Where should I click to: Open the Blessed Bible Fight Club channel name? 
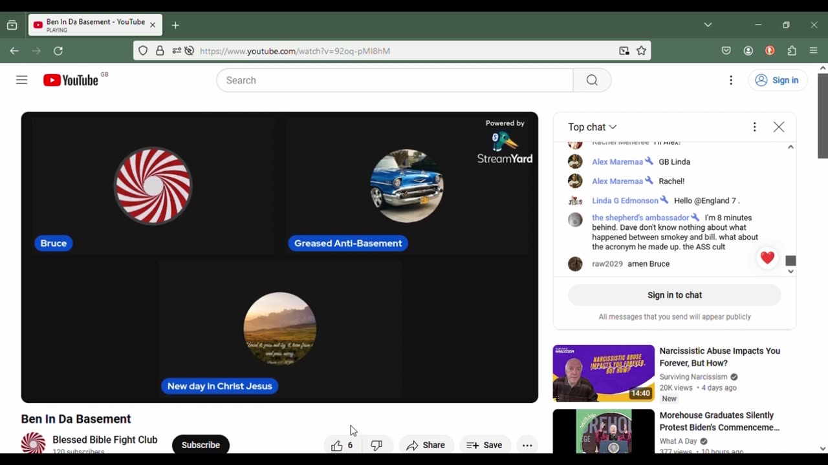pos(105,440)
